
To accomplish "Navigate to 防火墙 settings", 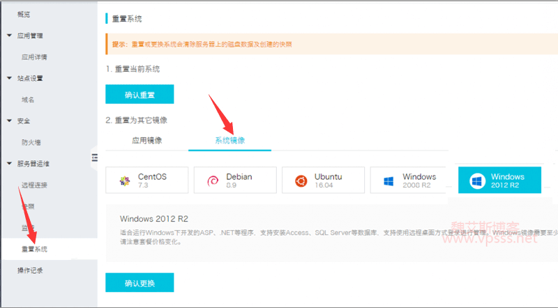I will pos(31,142).
